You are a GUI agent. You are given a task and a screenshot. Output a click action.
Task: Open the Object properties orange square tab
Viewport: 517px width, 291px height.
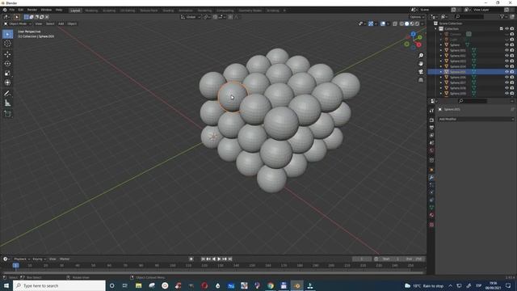click(x=431, y=170)
